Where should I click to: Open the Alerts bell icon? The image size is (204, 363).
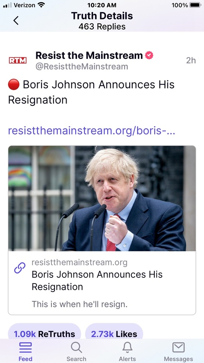pos(127,347)
